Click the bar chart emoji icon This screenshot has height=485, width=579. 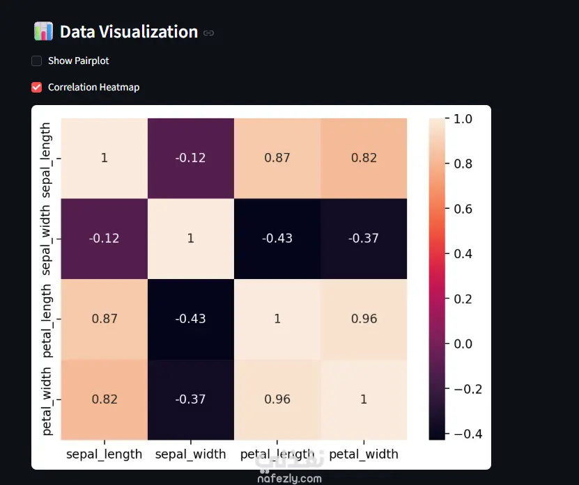pos(43,31)
